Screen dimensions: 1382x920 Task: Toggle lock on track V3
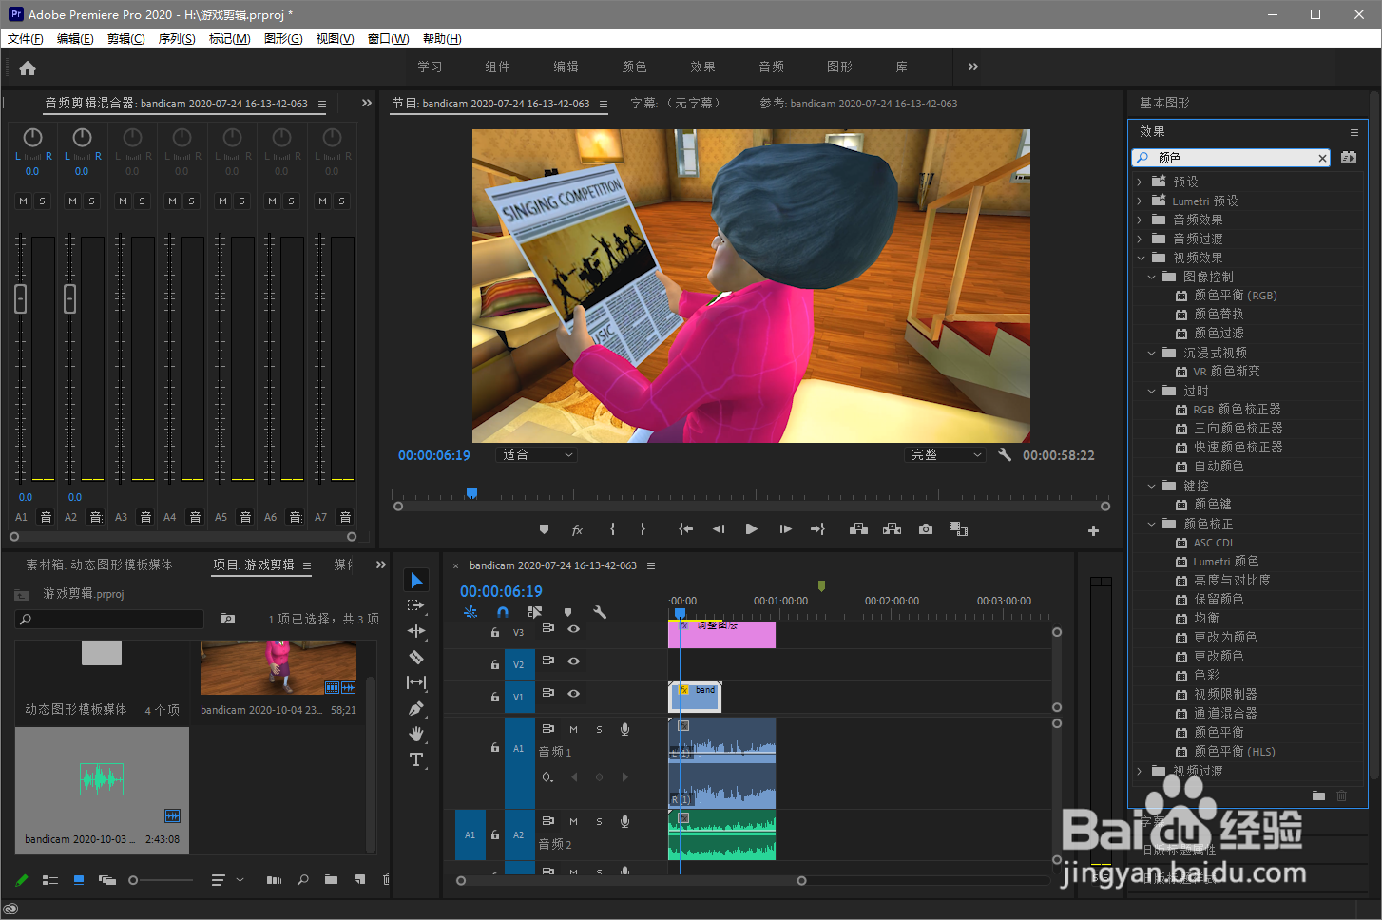click(x=494, y=632)
